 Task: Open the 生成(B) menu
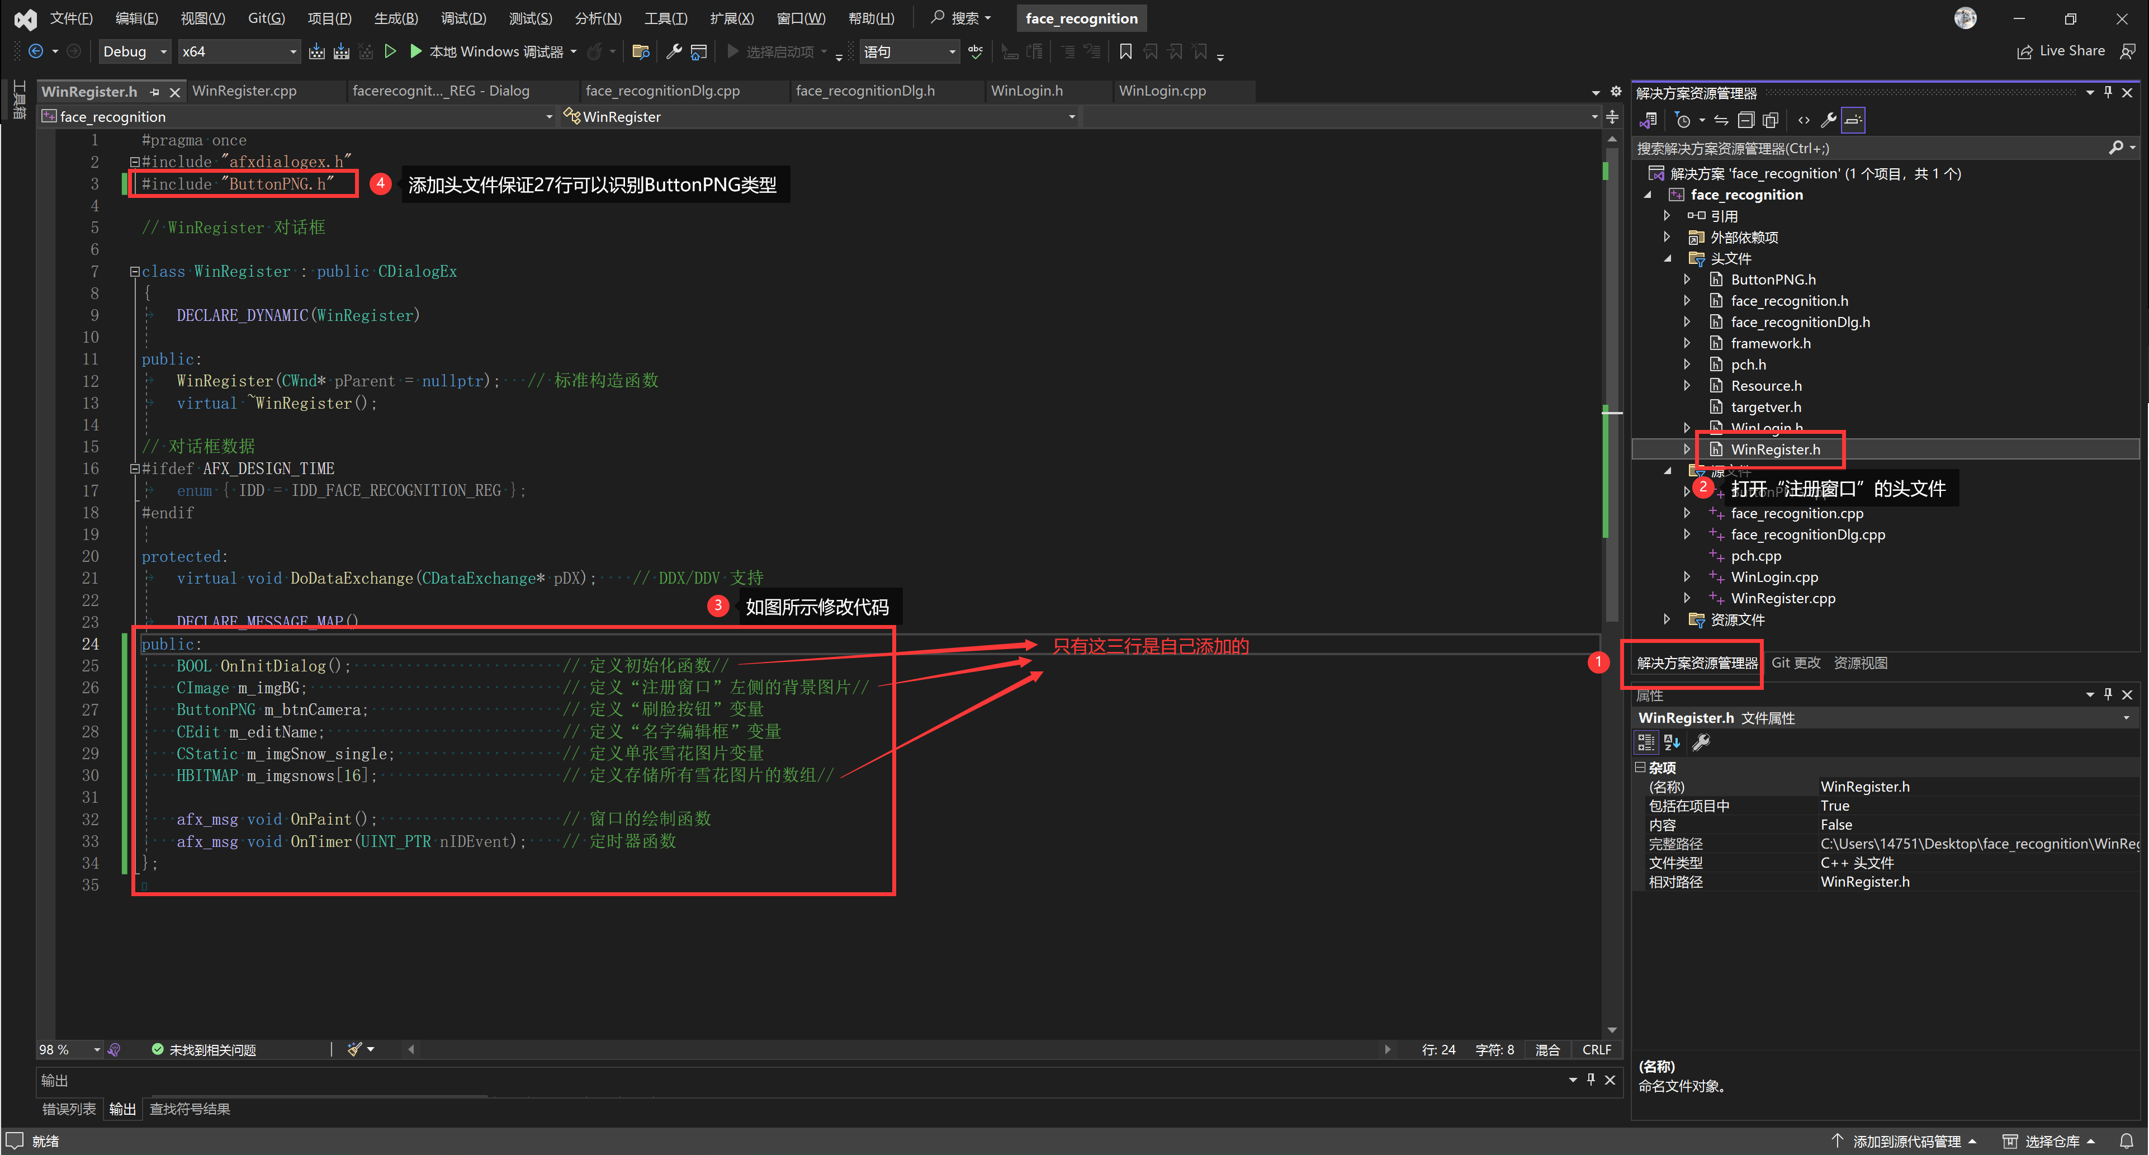[395, 18]
